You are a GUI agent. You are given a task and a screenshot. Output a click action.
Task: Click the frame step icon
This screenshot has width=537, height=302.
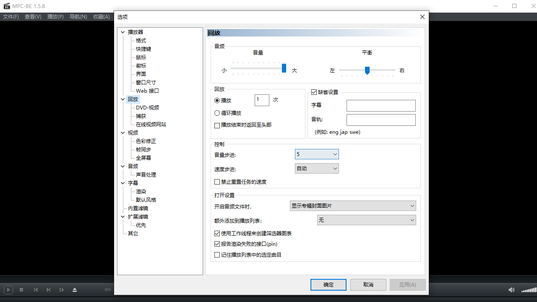pos(62,289)
